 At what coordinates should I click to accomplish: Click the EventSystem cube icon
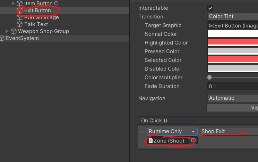click(x=2, y=38)
